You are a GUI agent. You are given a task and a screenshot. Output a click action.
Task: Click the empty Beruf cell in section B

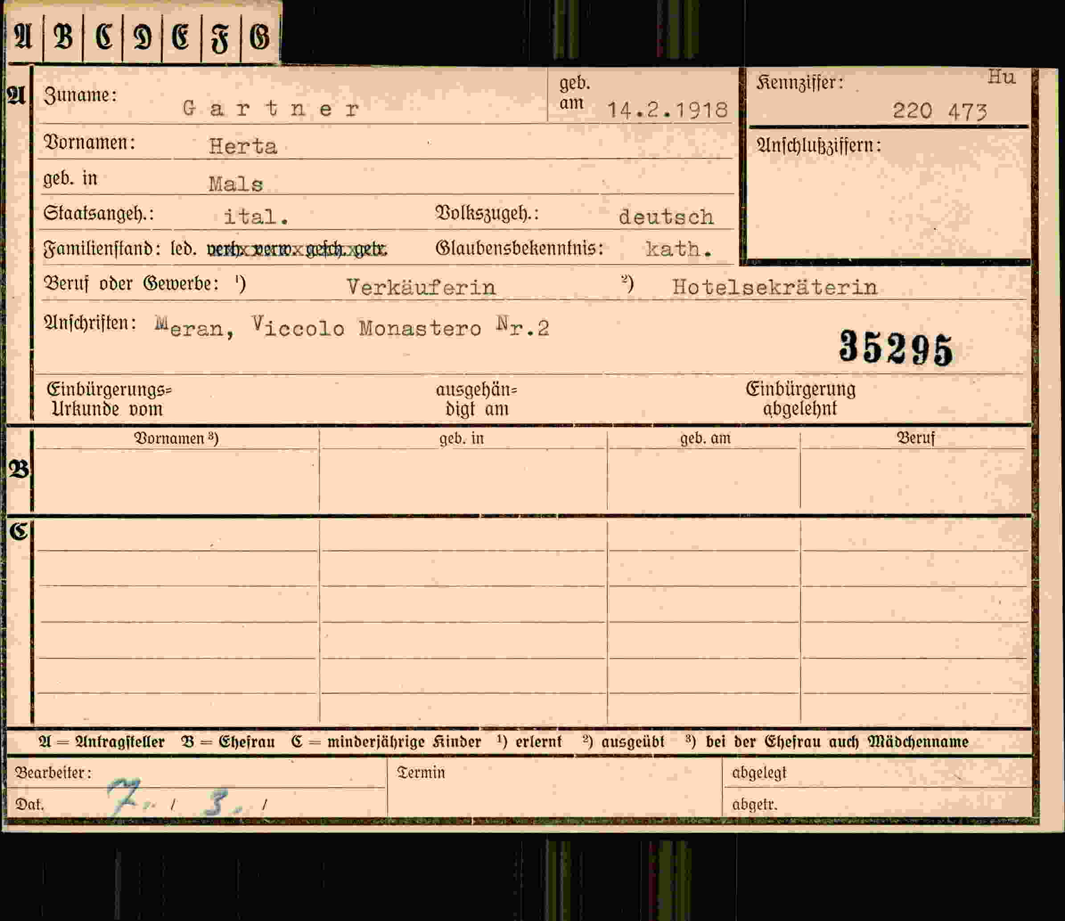[x=915, y=480]
